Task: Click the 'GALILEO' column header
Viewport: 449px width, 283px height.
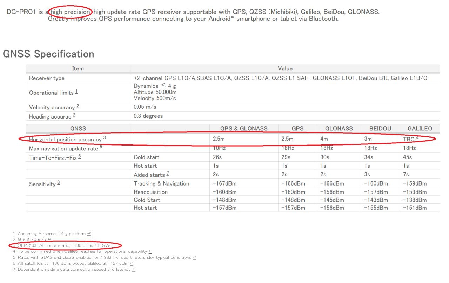Action: [x=420, y=129]
